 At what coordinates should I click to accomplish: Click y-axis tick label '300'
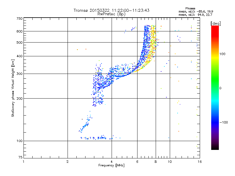tap(19, 74)
